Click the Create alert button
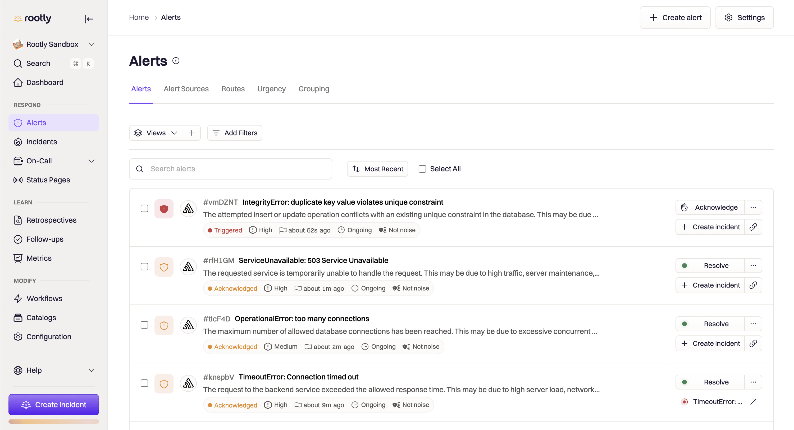The width and height of the screenshot is (794, 430). pyautogui.click(x=675, y=17)
